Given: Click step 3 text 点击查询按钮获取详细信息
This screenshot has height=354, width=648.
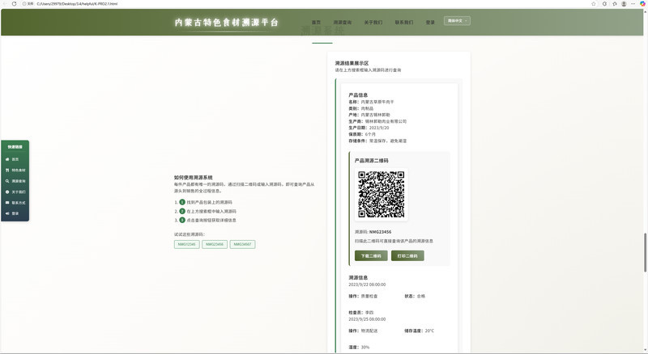Looking at the screenshot, I should pos(211,221).
